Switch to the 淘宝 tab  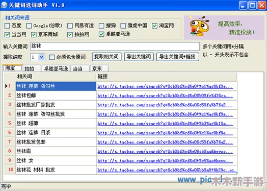tap(13, 68)
